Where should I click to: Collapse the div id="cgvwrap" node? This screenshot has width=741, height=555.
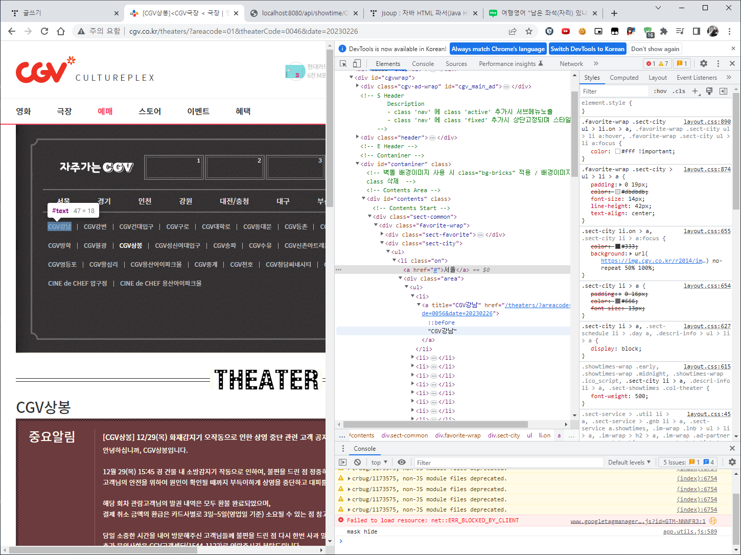coord(351,77)
